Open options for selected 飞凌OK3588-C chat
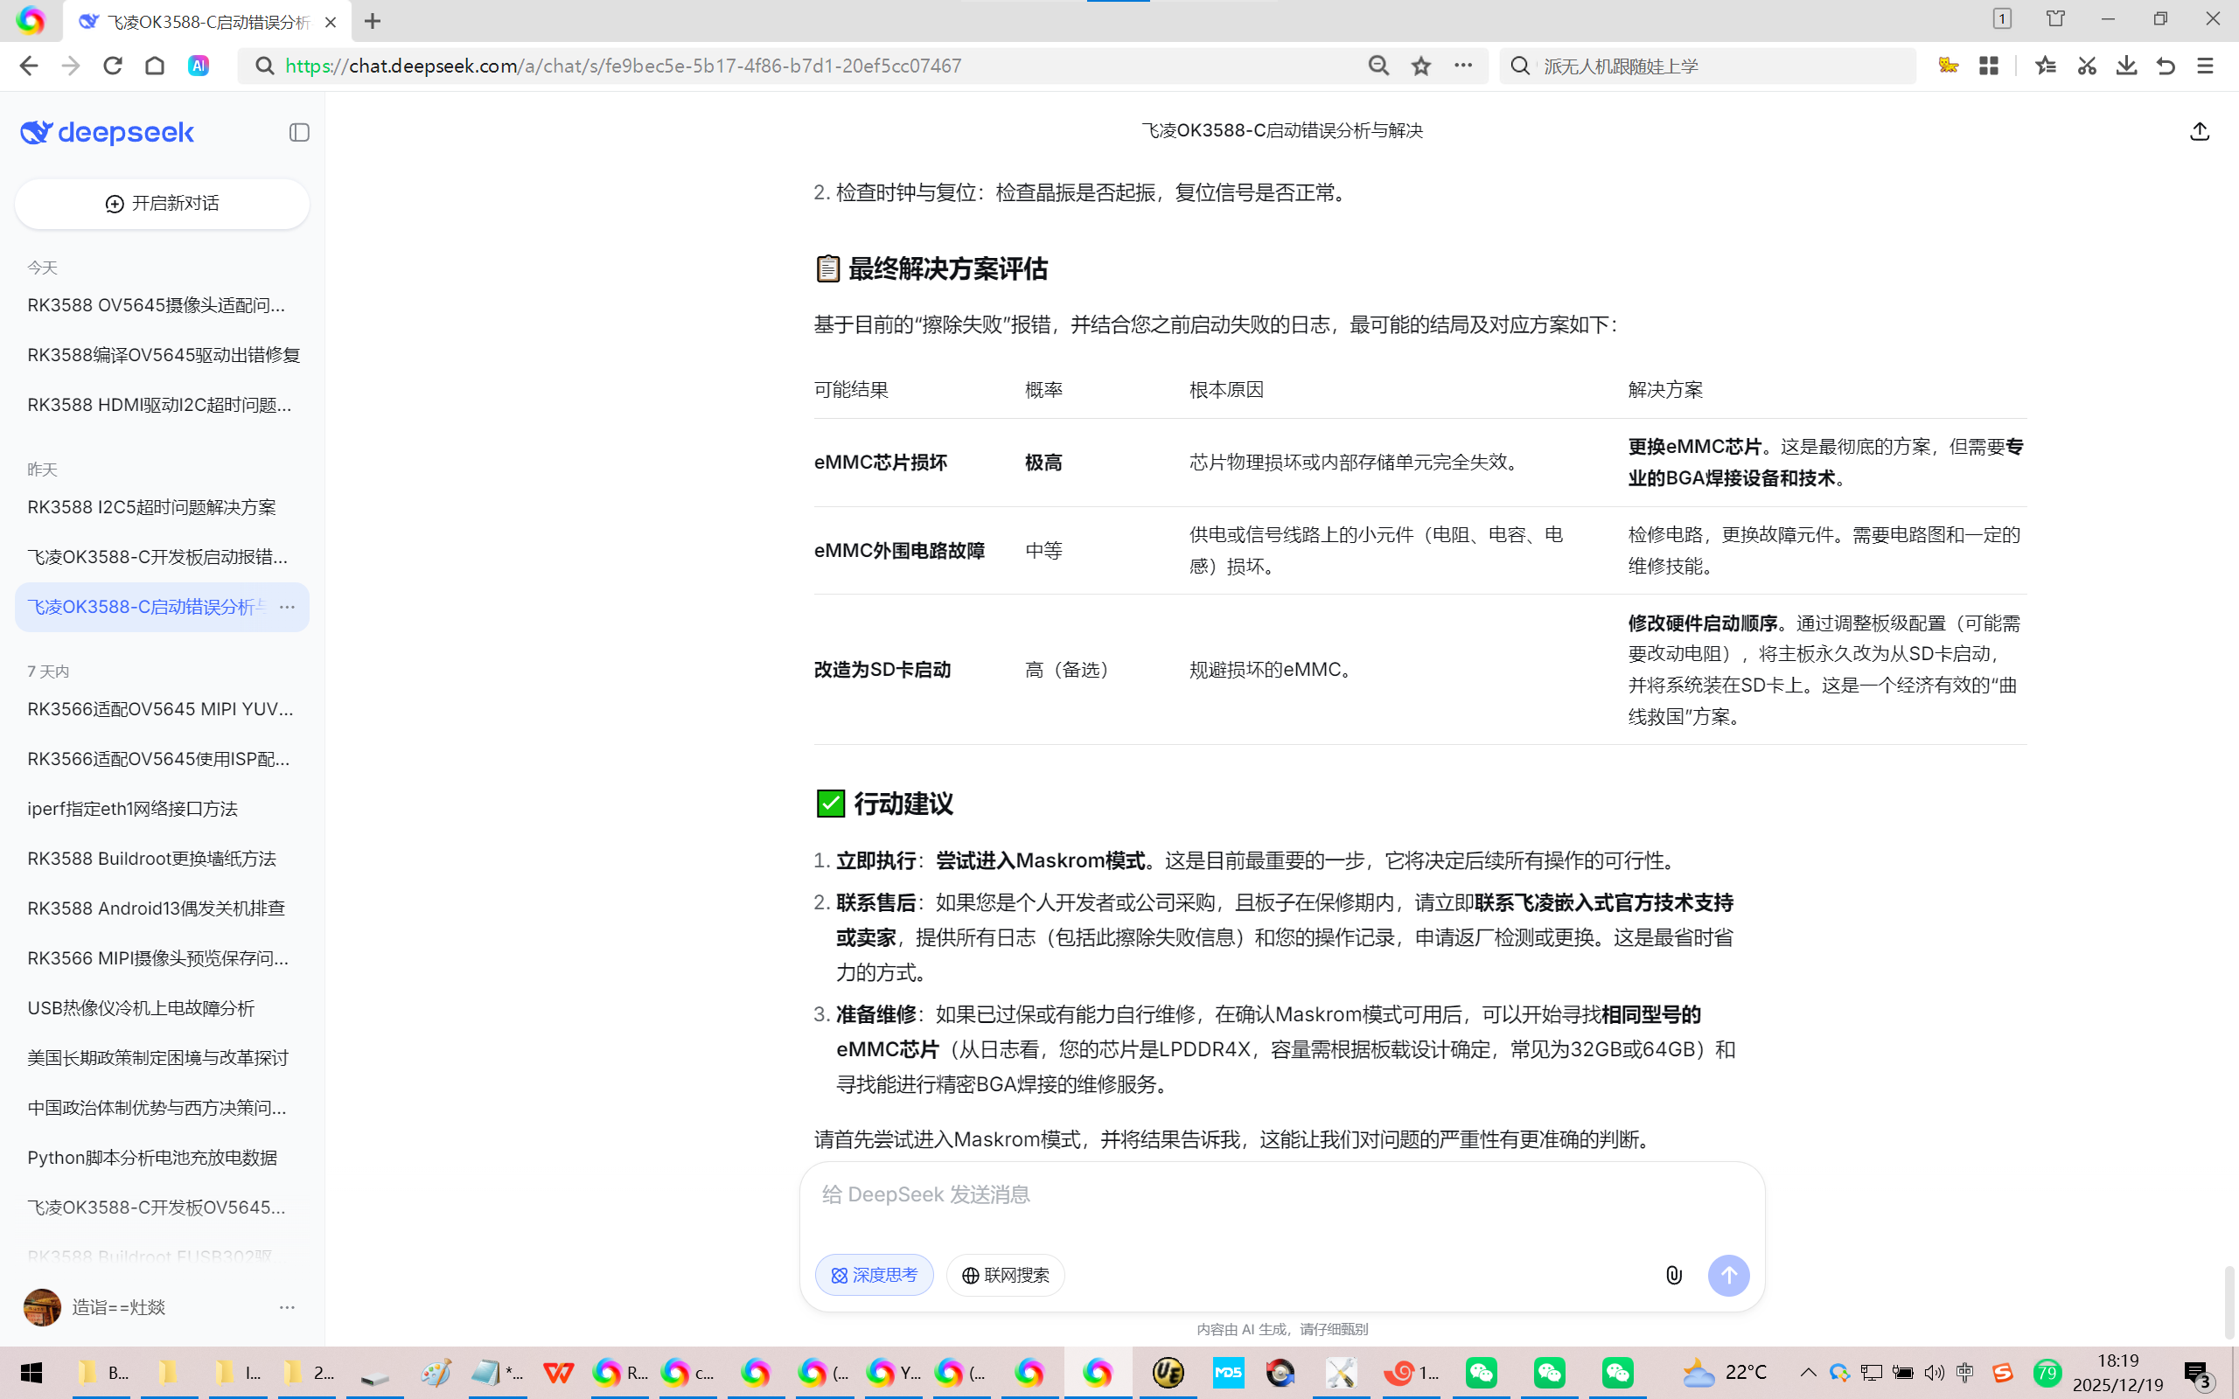 [287, 607]
